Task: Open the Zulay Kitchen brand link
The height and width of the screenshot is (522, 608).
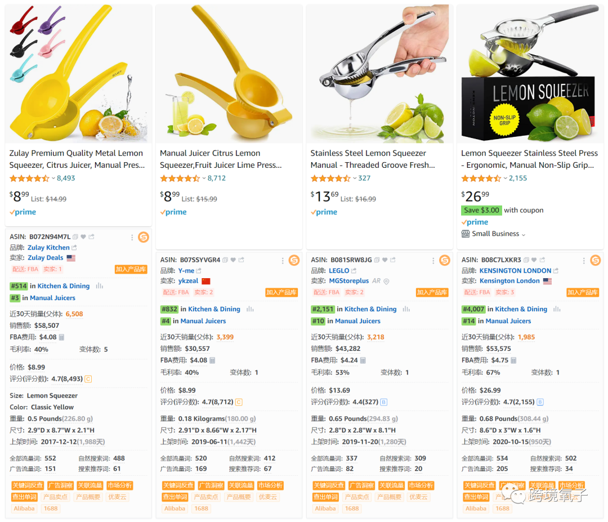Action: click(x=48, y=247)
